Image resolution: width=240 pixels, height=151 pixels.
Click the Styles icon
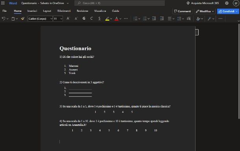click(x=198, y=18)
